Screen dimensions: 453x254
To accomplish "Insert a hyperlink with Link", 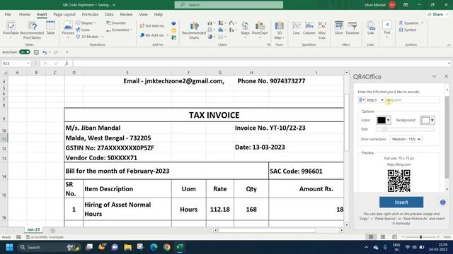I will (x=371, y=28).
